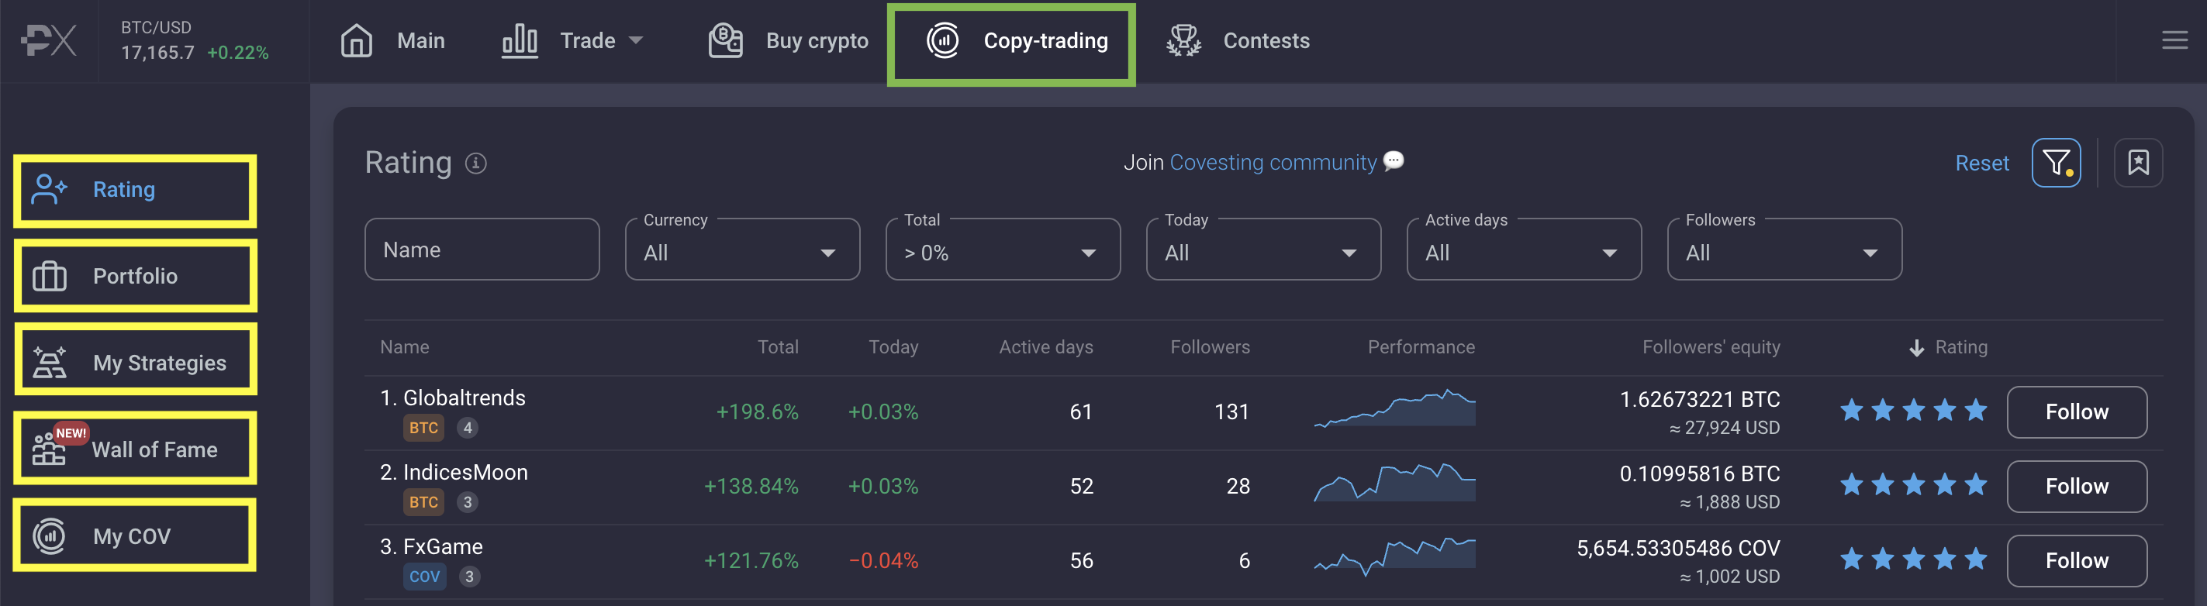
Task: Click the Main home icon
Action: pyautogui.click(x=357, y=41)
